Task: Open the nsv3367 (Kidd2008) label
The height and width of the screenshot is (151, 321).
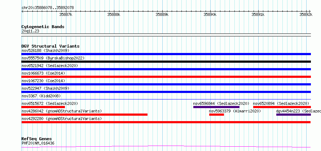Action: coord(41,96)
